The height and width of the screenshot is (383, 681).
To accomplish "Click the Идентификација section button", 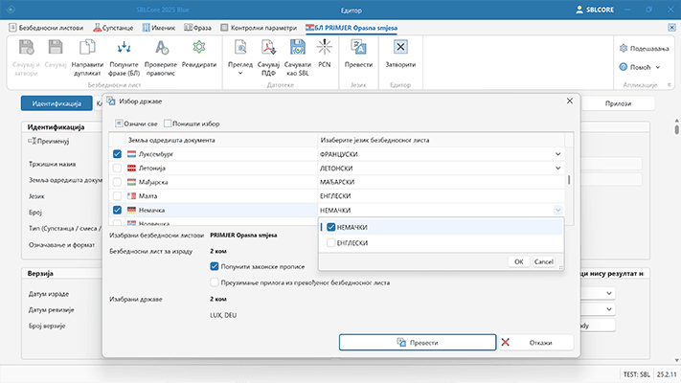I will tap(57, 103).
